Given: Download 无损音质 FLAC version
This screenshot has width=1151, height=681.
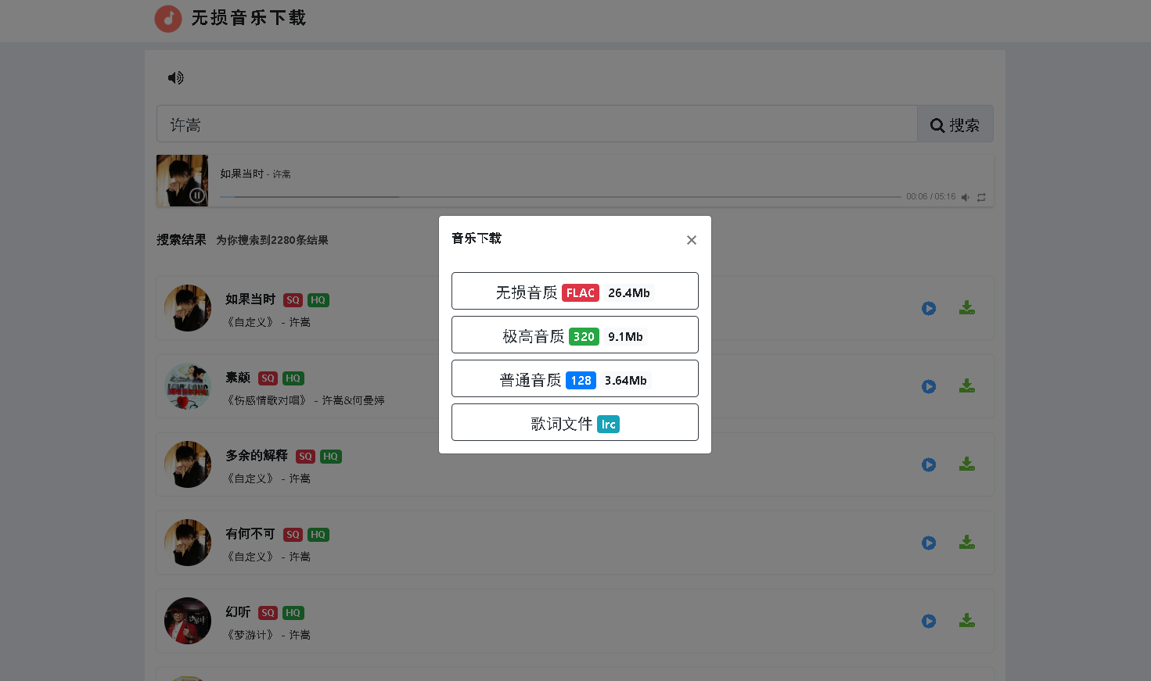Looking at the screenshot, I should tap(574, 291).
